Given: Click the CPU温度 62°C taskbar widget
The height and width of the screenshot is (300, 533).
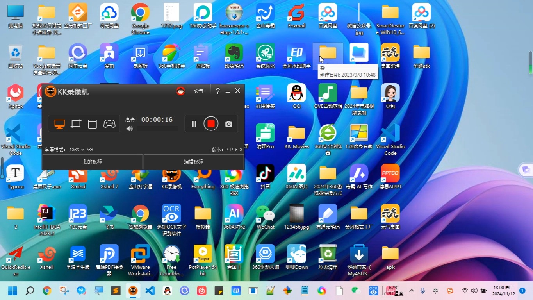Looking at the screenshot, I should [394, 291].
